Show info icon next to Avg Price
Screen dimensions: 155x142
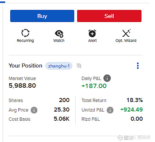click(34, 110)
